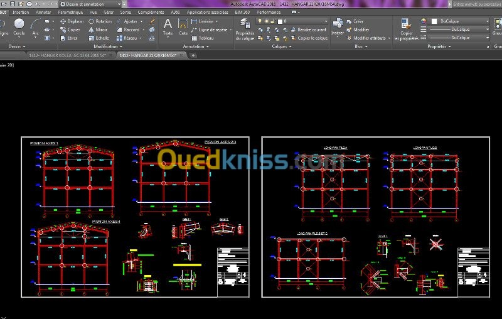Select the Cercle drawing tool
Viewport: 502px width, 319px height.
19,26
